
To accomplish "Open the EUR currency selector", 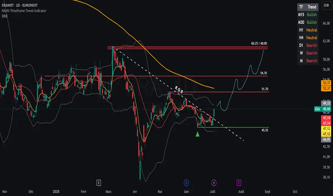I will click(x=327, y=5).
